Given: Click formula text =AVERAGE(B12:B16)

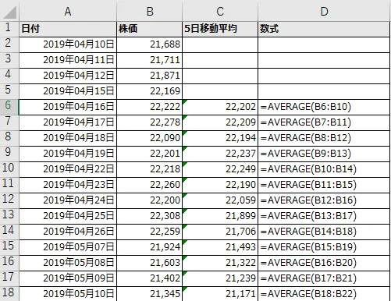Looking at the screenshot, I should coord(308,200).
